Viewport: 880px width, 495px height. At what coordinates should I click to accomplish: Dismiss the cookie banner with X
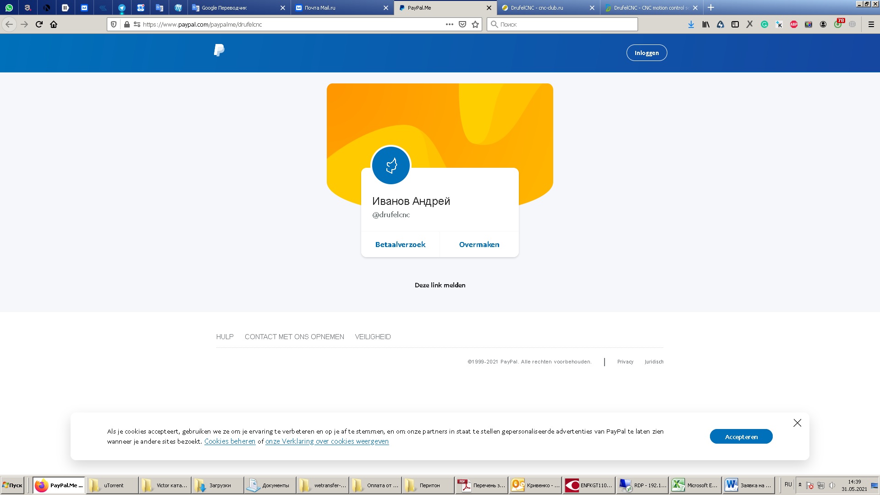tap(797, 423)
